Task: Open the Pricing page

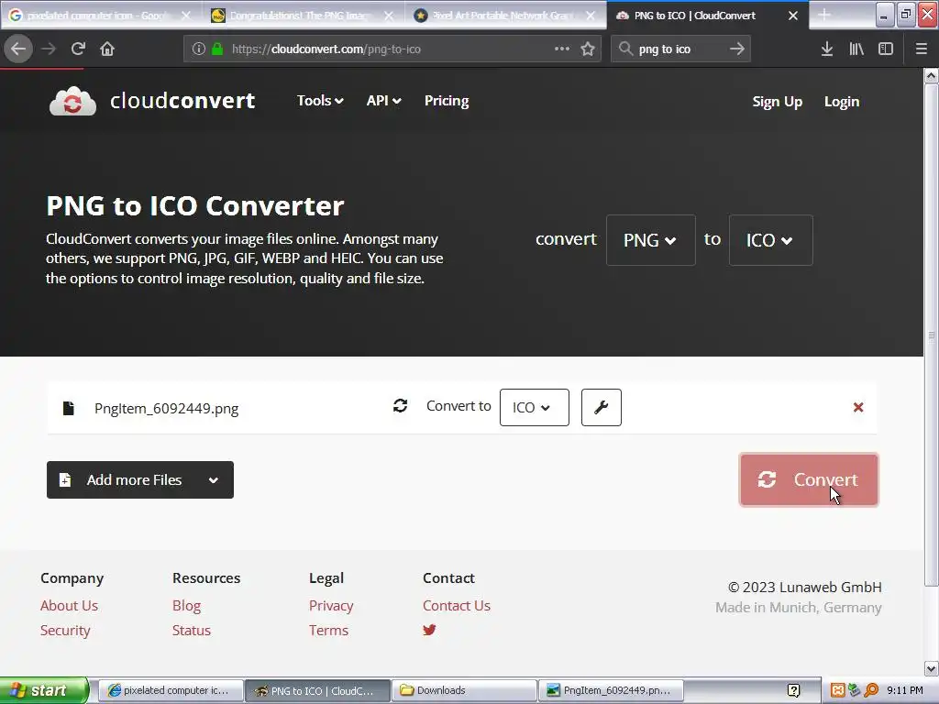Action: pyautogui.click(x=447, y=101)
